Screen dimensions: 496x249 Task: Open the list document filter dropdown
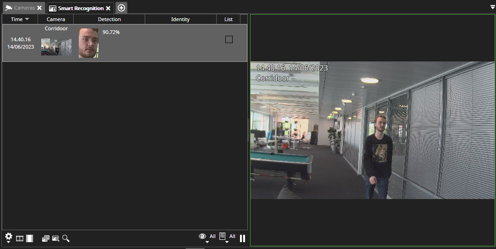(223, 237)
